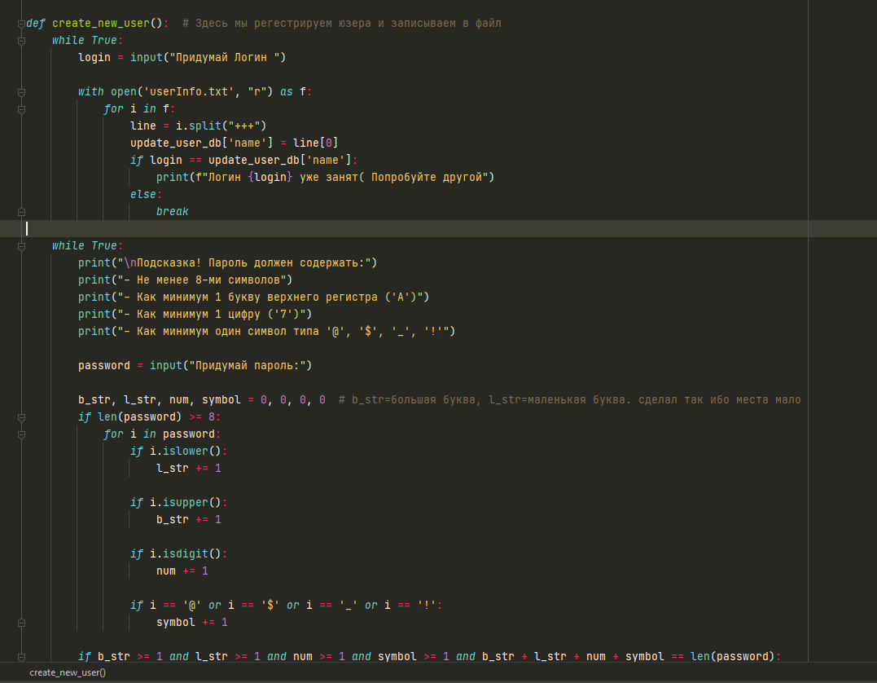Click 'b_str, l_str, num, symbol' variable declaration
The height and width of the screenshot is (683, 877).
pos(160,399)
